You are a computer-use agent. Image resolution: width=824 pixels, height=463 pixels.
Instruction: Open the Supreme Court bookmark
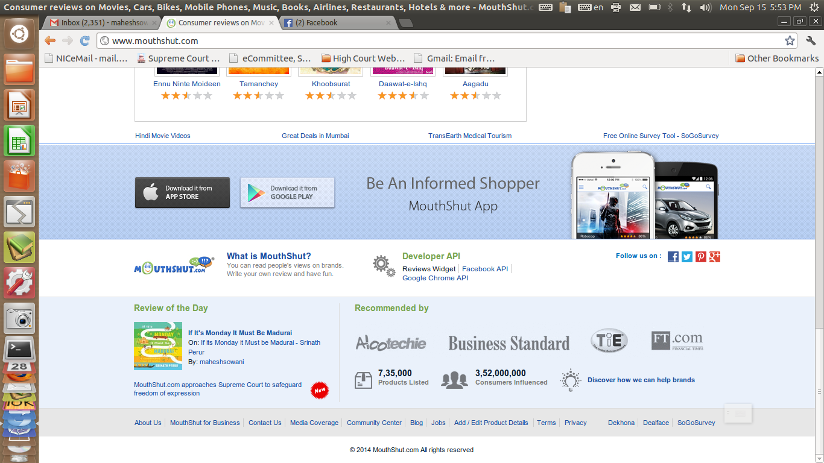coord(179,58)
